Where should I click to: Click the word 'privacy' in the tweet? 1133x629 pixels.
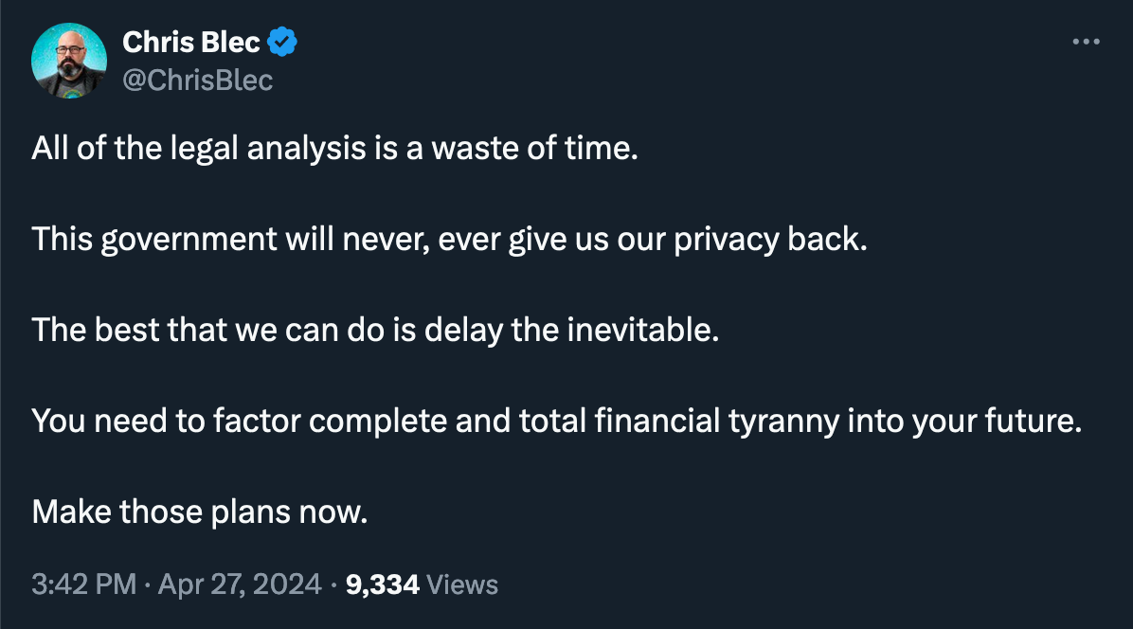[727, 241]
